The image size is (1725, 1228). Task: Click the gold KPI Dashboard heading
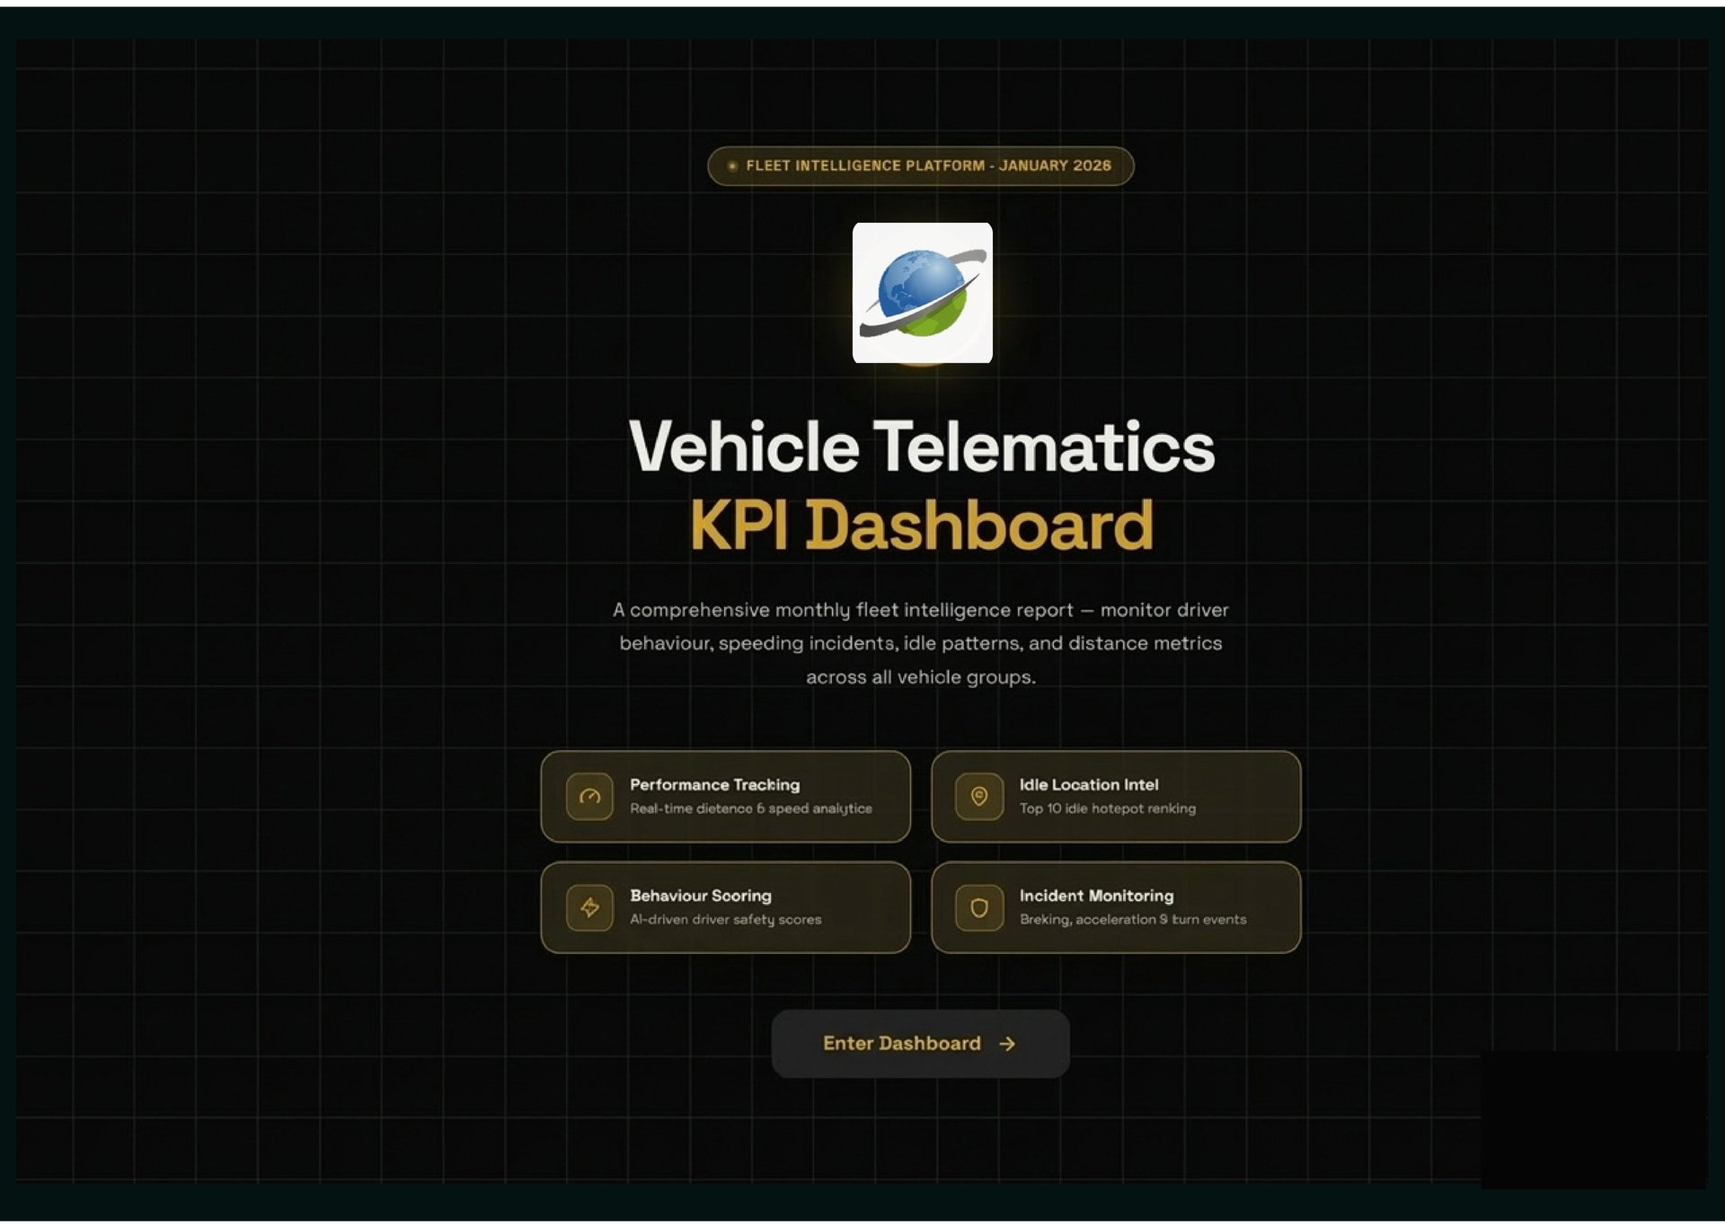pos(921,526)
